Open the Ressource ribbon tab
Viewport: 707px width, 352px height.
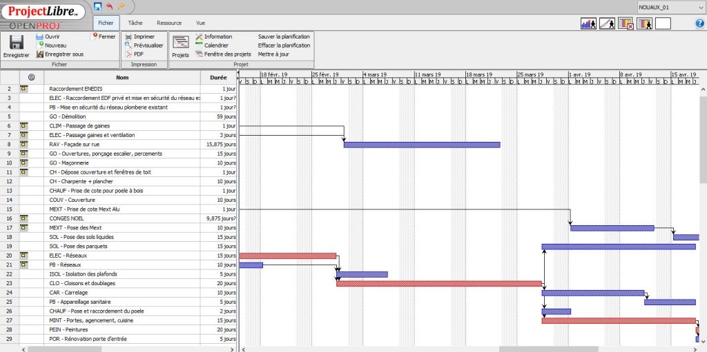click(168, 23)
